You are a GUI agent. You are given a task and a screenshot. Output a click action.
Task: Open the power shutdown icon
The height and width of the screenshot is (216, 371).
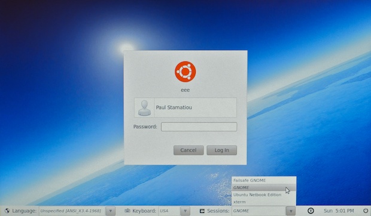[x=366, y=211]
